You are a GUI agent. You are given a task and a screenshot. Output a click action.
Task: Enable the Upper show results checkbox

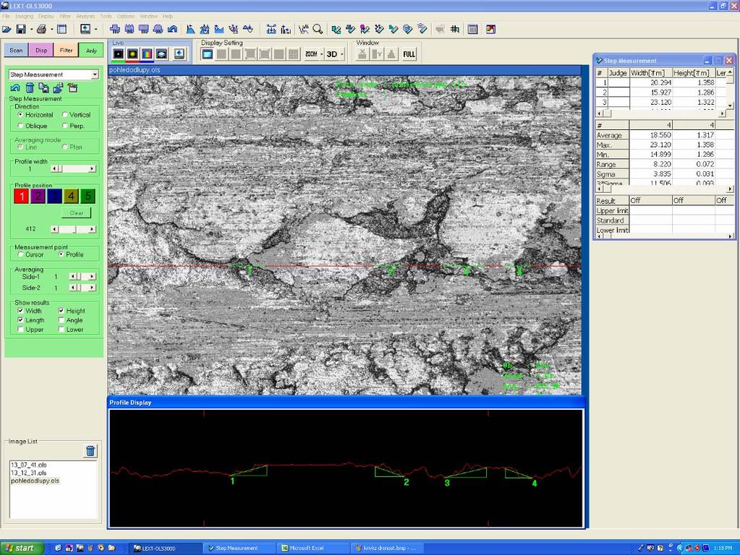pyautogui.click(x=20, y=330)
